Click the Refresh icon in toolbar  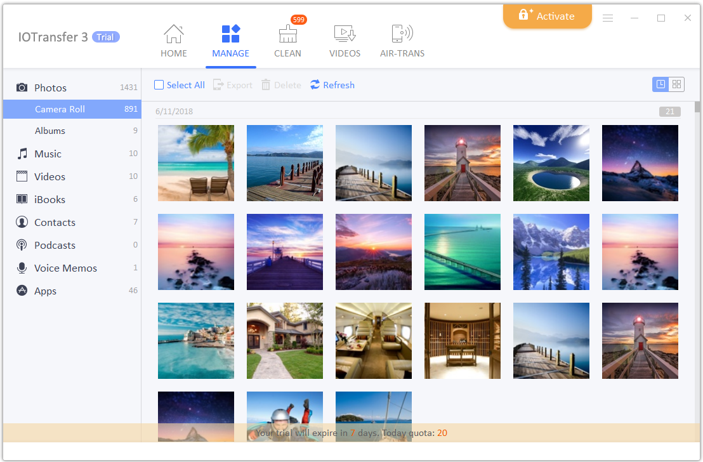click(x=315, y=85)
